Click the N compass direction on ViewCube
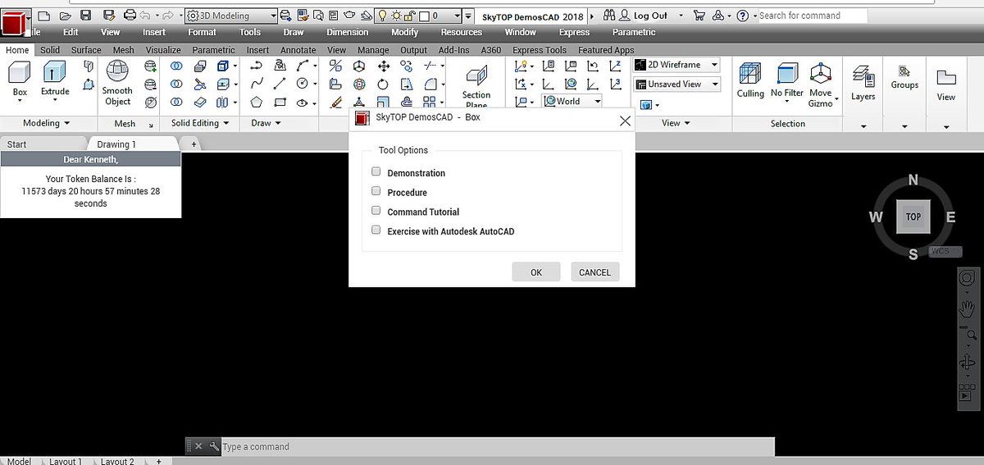 [913, 180]
